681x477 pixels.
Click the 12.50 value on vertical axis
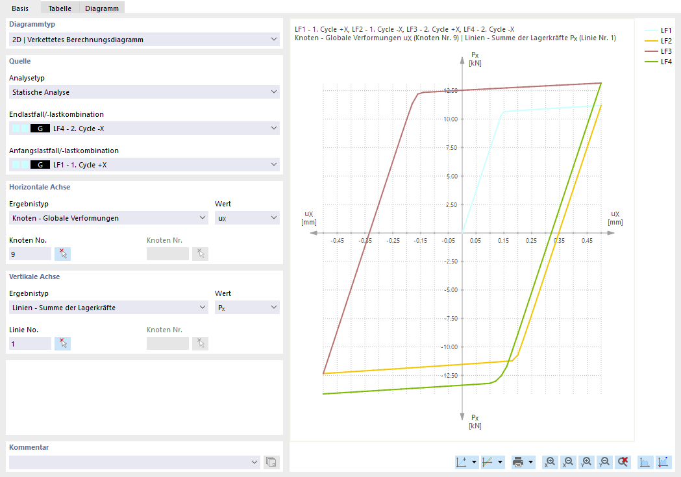[451, 90]
